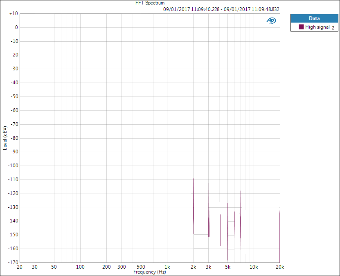Click the 0 value on vertical axis
This screenshot has width=340, height=276.
coord(16,27)
